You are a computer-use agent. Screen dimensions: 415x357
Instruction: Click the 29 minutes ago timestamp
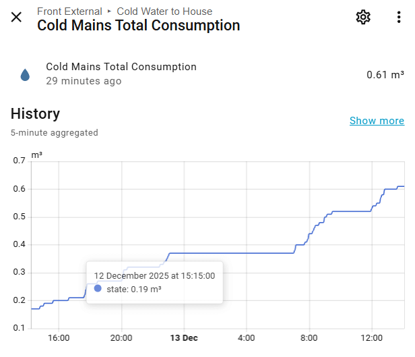click(x=84, y=81)
